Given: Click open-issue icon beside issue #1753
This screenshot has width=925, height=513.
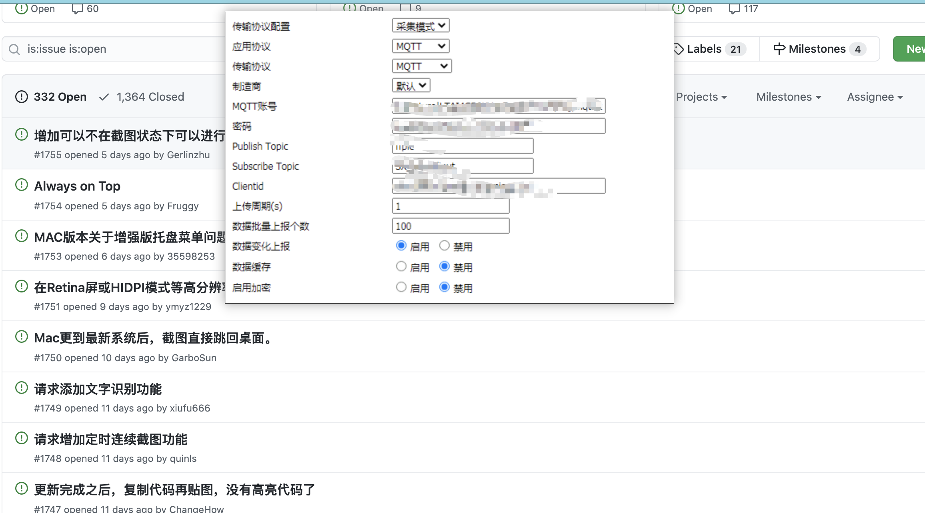Looking at the screenshot, I should pyautogui.click(x=22, y=236).
